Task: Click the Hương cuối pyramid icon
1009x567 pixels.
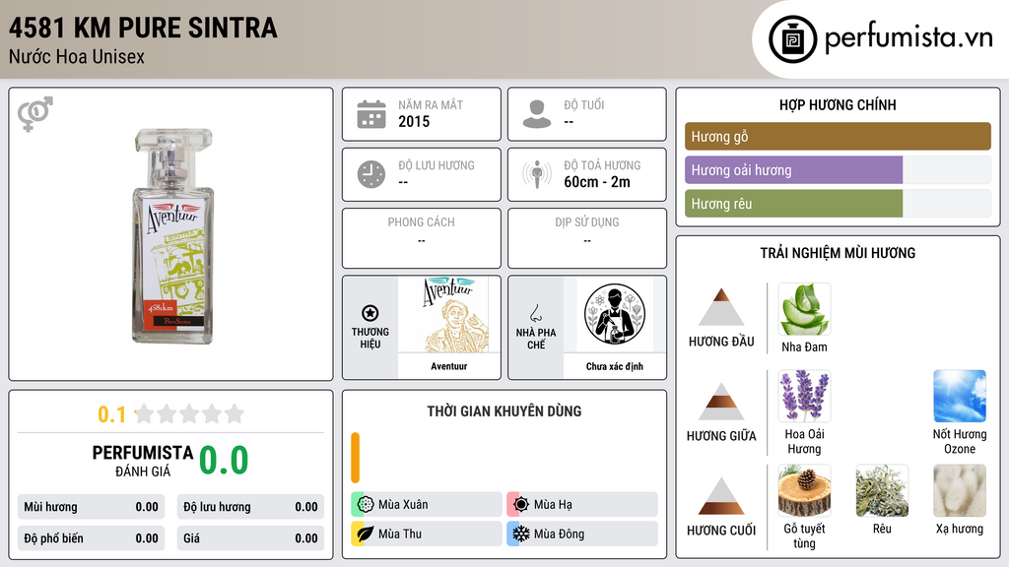Action: 721,496
